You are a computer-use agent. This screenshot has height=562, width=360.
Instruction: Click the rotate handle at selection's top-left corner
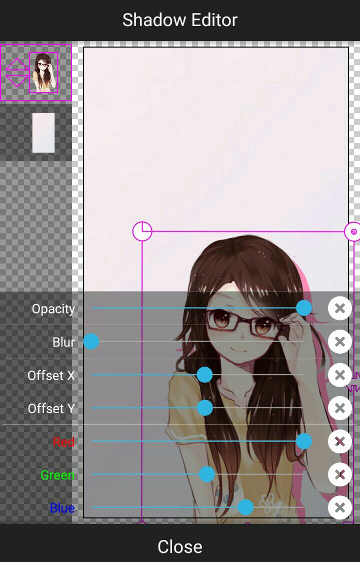click(142, 231)
